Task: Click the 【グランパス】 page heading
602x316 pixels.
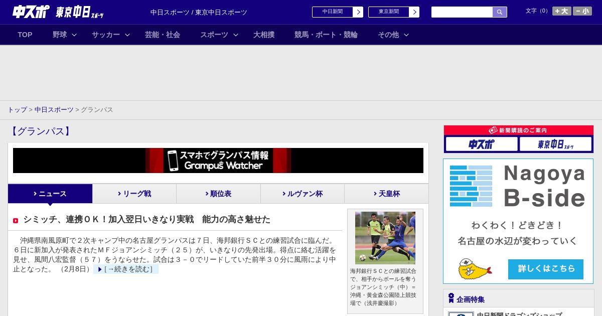Action: click(40, 131)
